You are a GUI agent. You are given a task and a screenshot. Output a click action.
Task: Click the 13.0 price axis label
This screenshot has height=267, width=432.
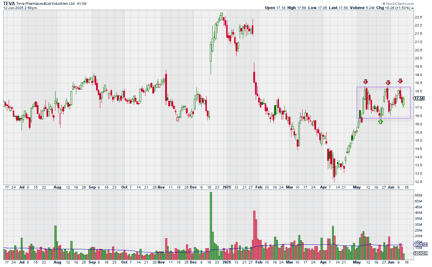click(x=418, y=174)
